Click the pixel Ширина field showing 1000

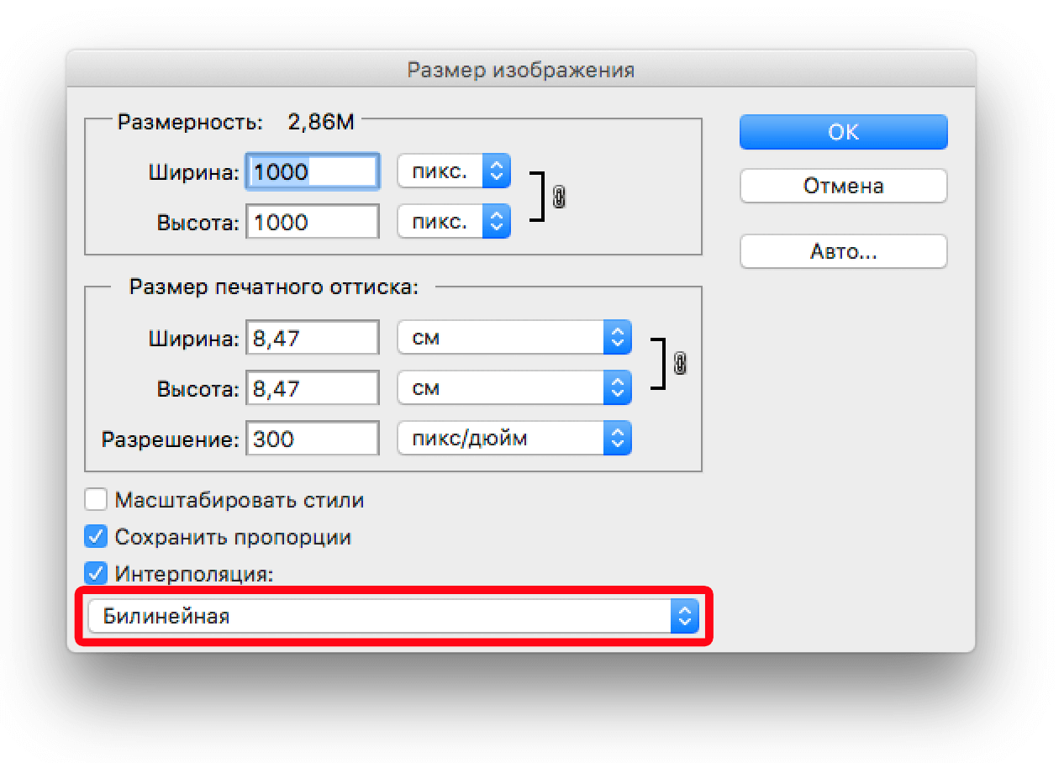[x=313, y=172]
